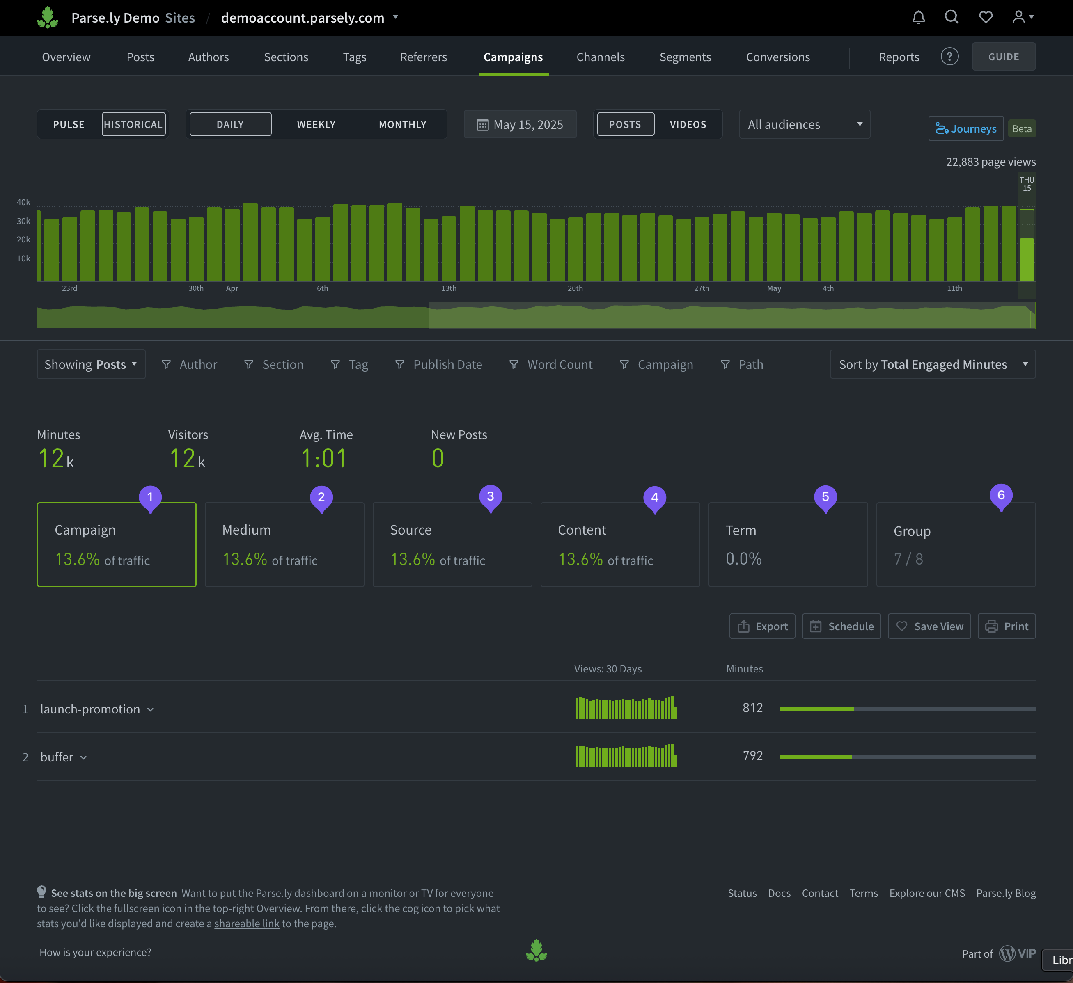
Task: Open the All audiences dropdown
Action: point(804,124)
